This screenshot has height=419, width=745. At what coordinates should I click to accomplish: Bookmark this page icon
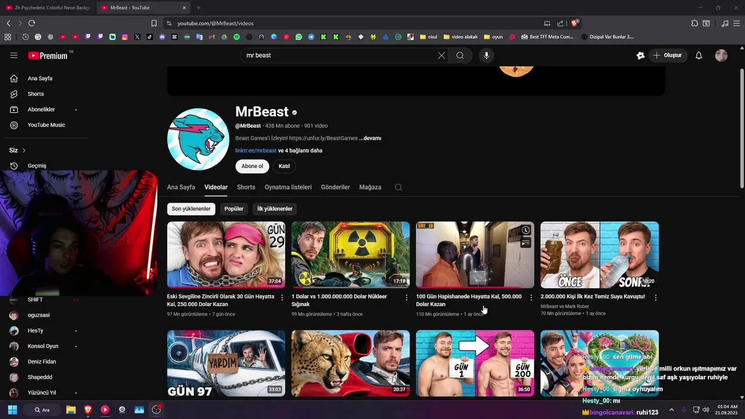pos(154,23)
